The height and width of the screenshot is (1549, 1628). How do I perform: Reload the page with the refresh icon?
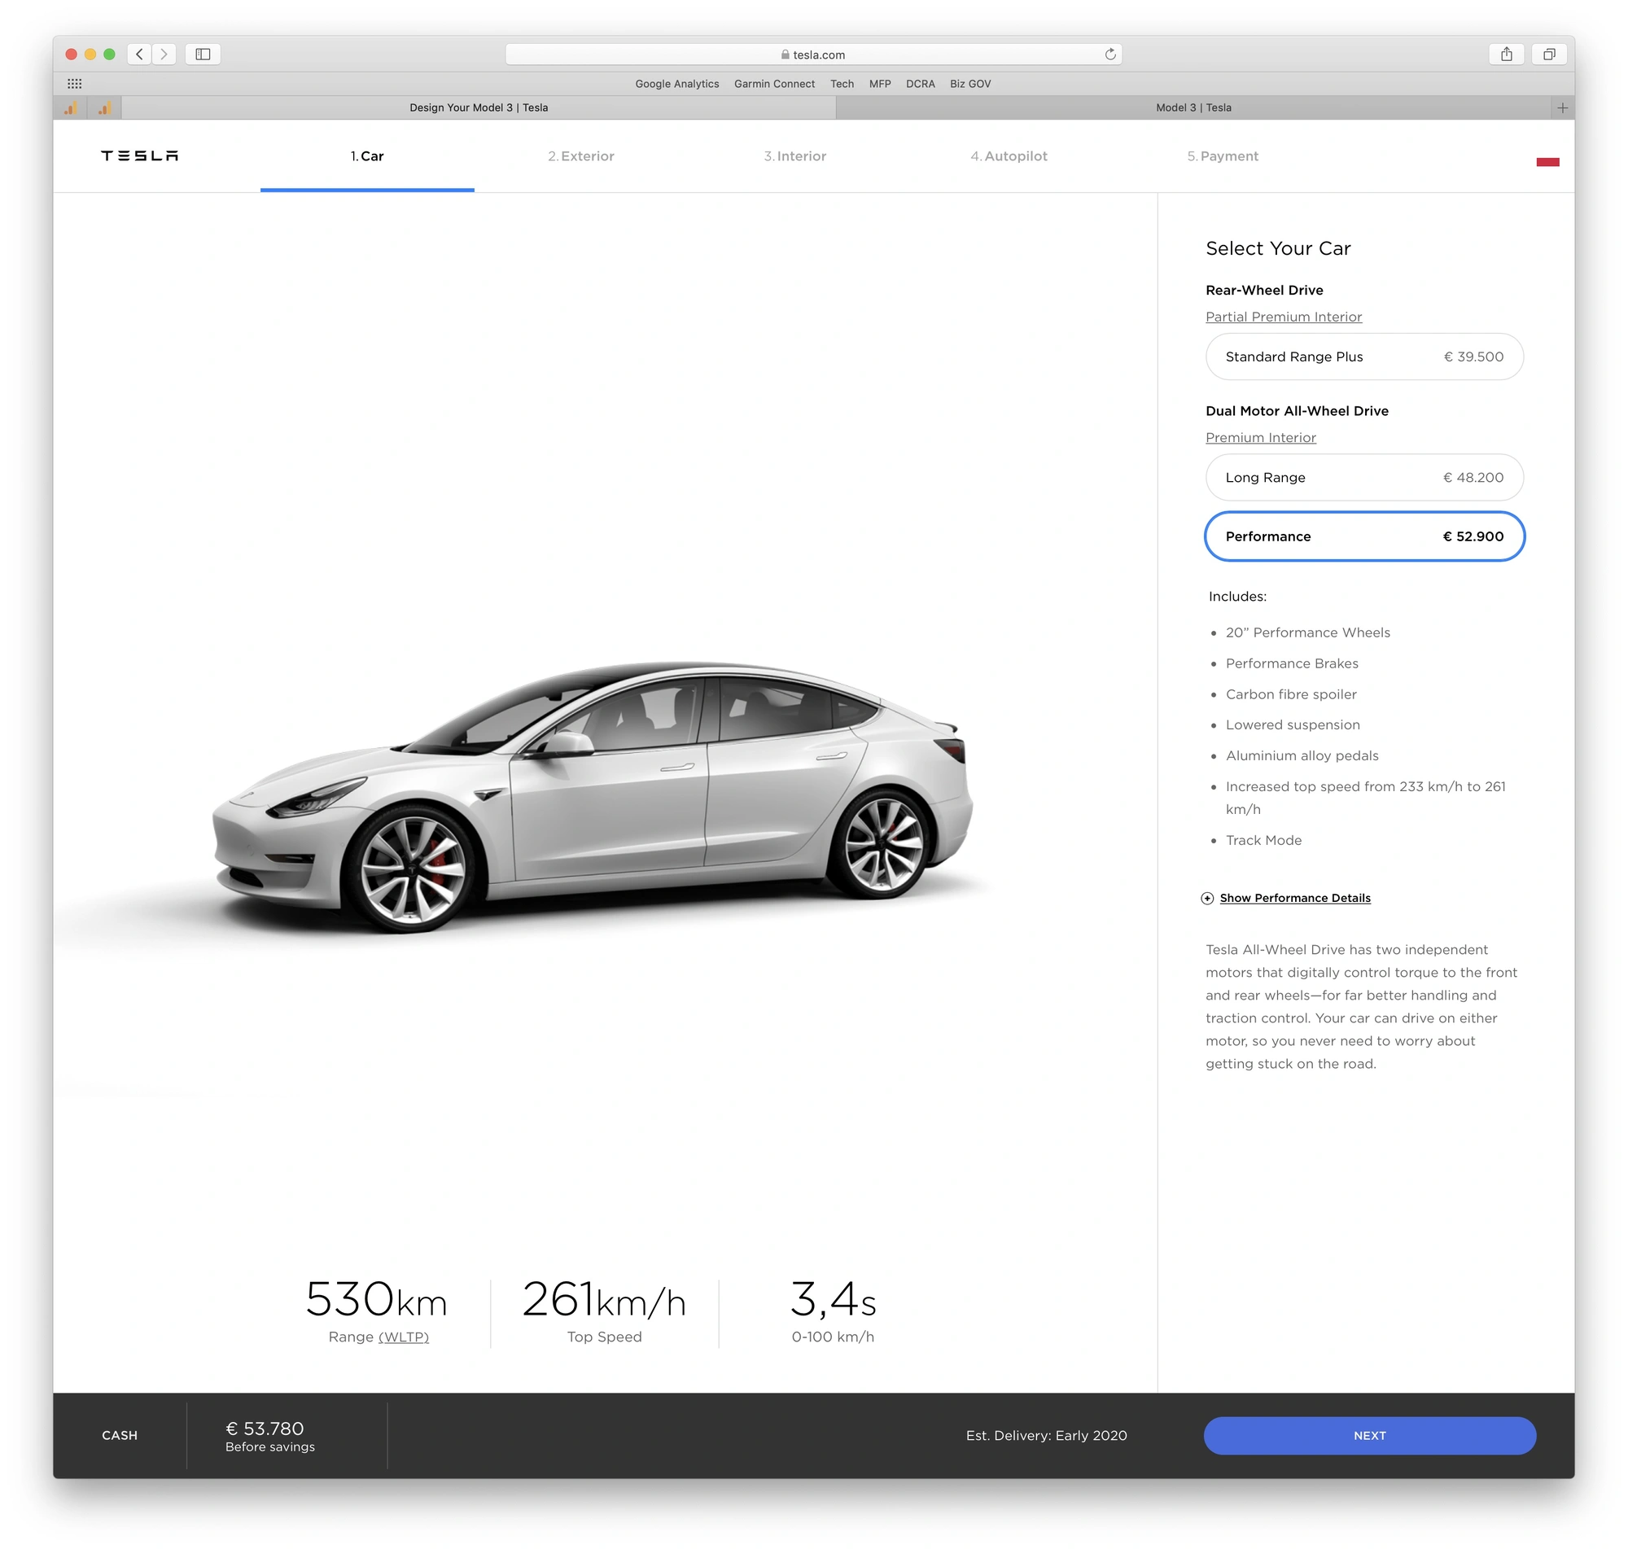(x=1110, y=55)
